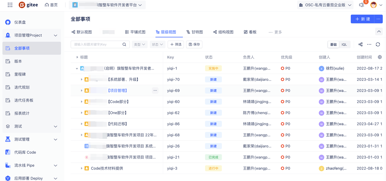The width and height of the screenshot is (386, 181).
Task: Click the user avatar in the header
Action: coord(374,5)
